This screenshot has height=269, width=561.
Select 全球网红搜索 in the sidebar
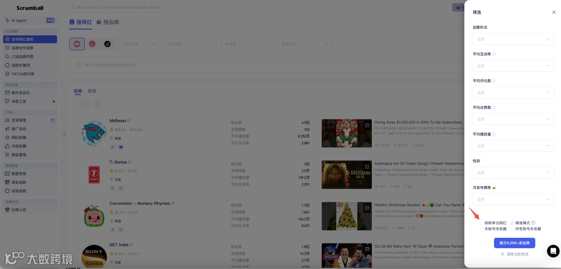point(30,39)
